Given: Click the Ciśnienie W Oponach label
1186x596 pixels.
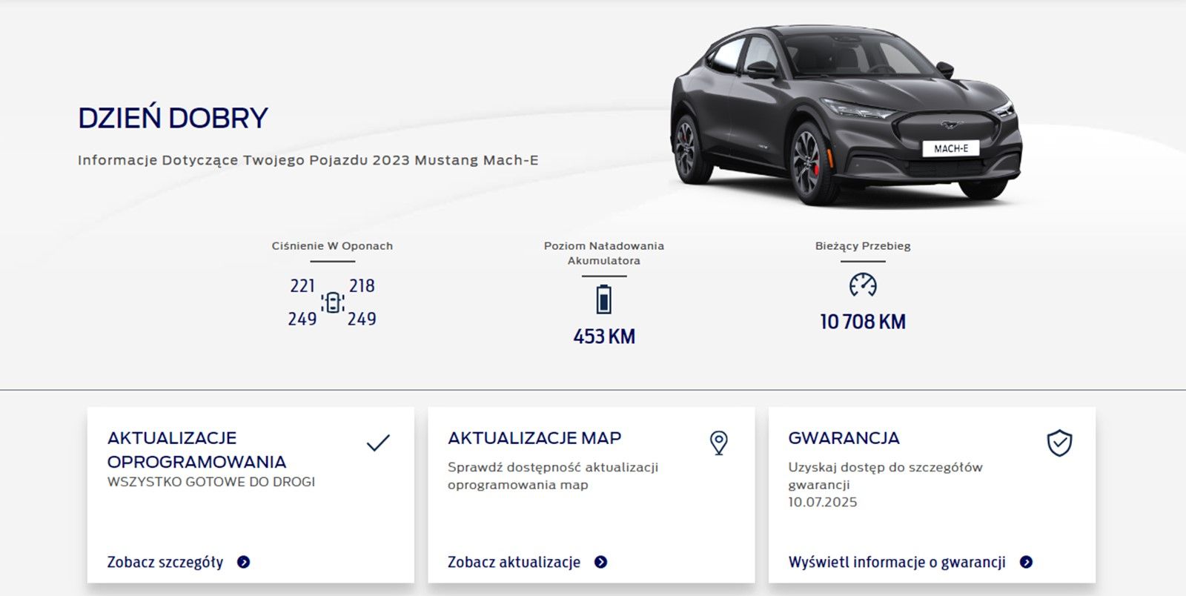Looking at the screenshot, I should pos(332,246).
